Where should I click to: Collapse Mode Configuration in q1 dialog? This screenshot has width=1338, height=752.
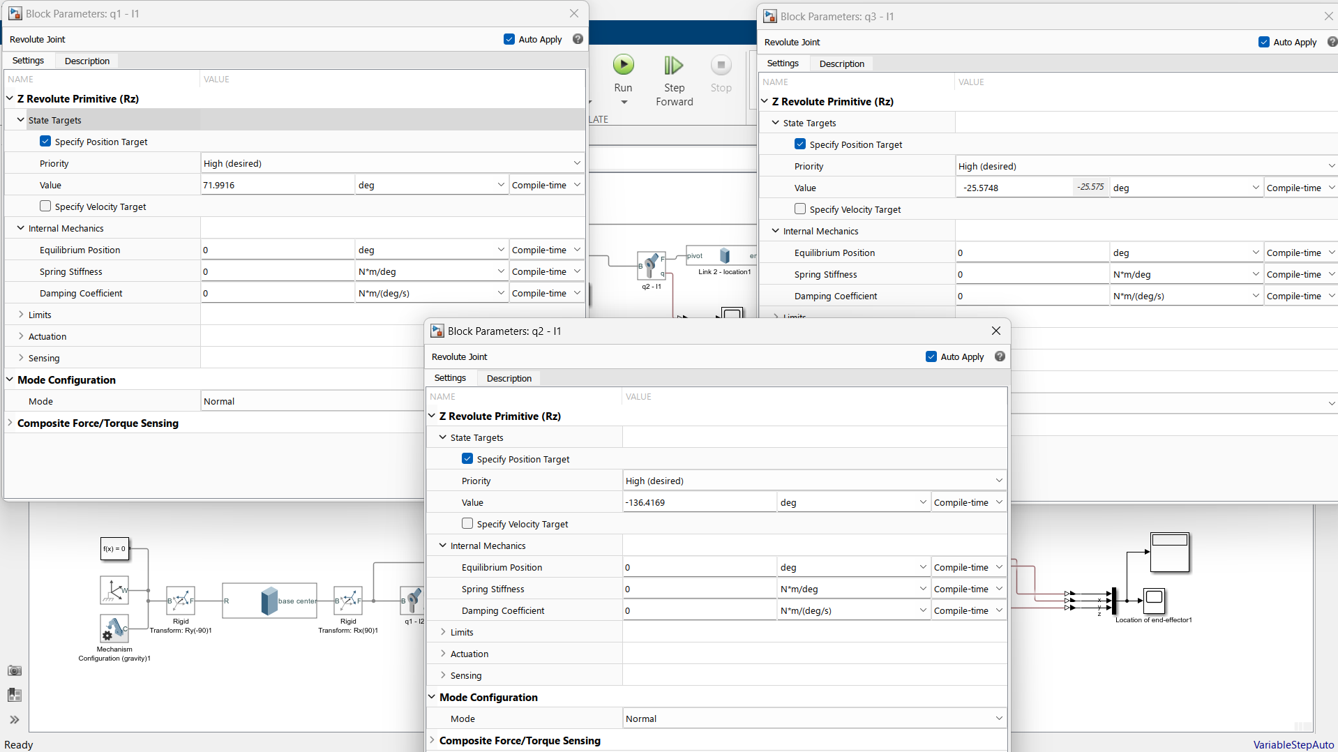coord(10,379)
